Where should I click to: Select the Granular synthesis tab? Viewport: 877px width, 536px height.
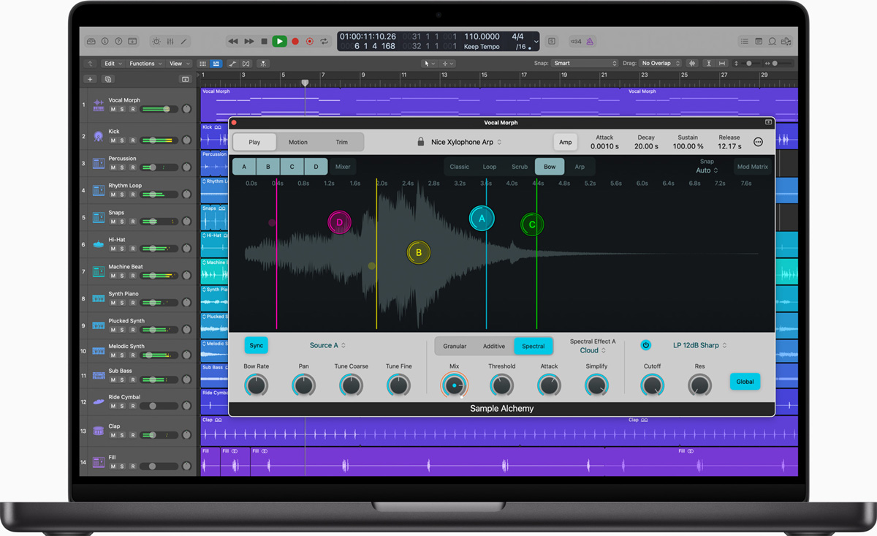tap(455, 346)
